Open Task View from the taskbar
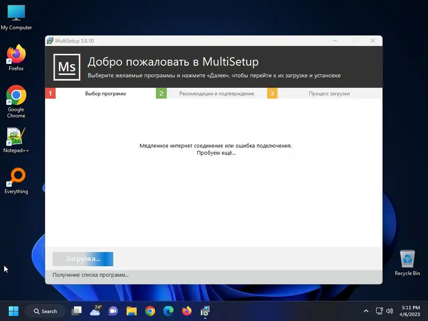Image resolution: width=428 pixels, height=321 pixels. (76, 311)
